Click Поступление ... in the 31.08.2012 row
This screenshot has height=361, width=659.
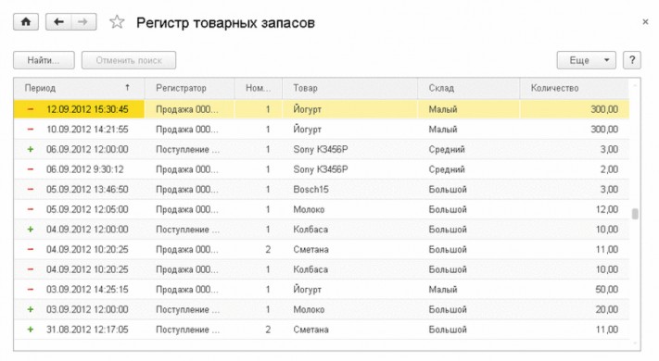pos(187,330)
